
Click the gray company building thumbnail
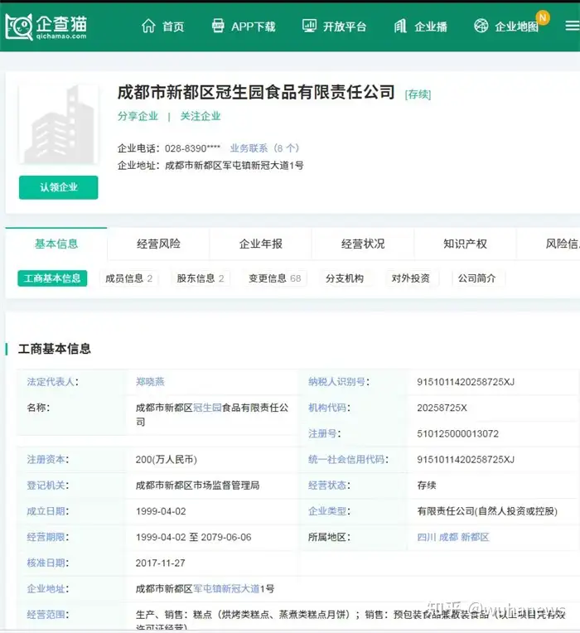tap(59, 124)
